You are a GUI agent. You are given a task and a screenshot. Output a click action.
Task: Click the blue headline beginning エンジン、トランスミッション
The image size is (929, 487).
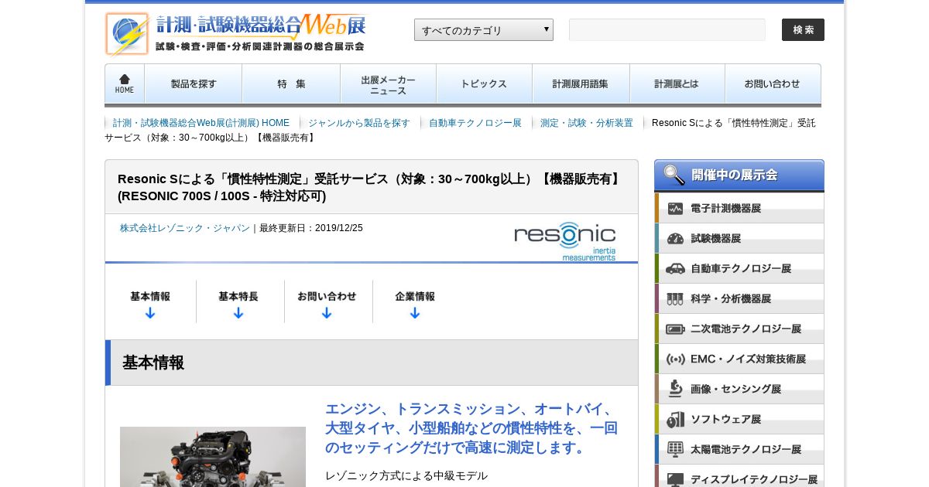coord(471,428)
